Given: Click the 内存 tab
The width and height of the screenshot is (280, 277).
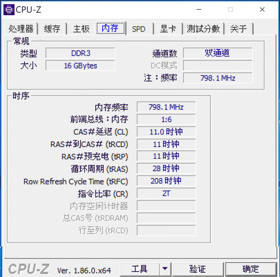Looking at the screenshot, I should click(110, 28).
